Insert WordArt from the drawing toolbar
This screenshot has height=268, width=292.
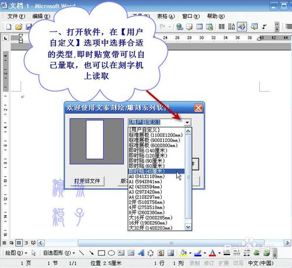click(x=141, y=253)
